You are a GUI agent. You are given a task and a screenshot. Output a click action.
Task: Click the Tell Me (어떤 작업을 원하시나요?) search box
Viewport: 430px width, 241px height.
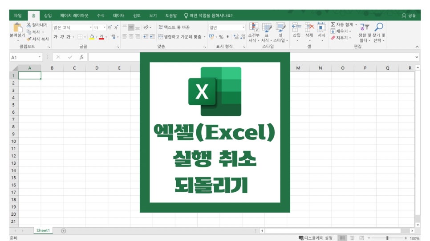[x=208, y=16]
